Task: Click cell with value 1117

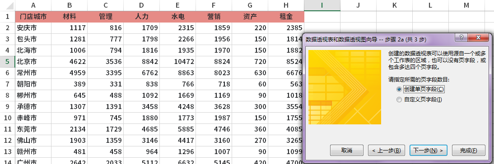Action: pyautogui.click(x=70, y=28)
